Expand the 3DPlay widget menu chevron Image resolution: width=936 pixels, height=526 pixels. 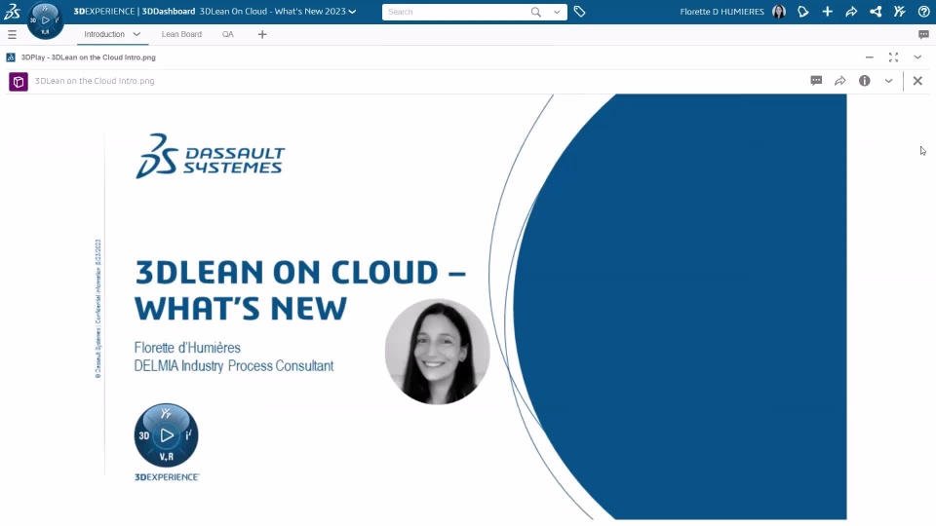point(917,57)
